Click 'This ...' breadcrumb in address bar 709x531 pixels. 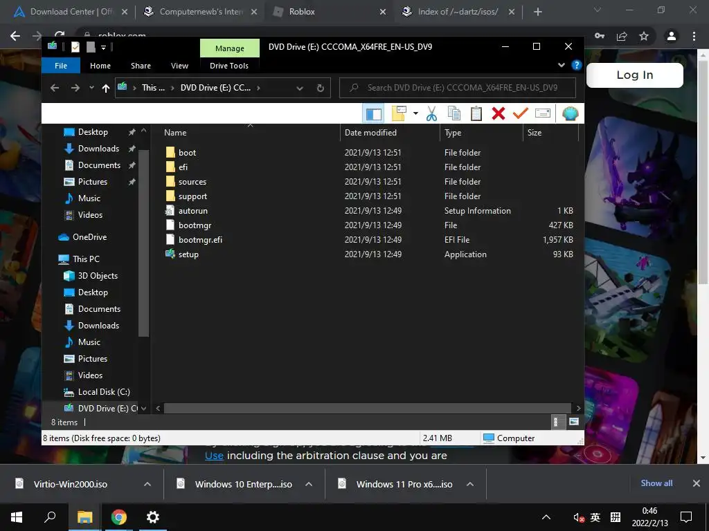point(153,88)
